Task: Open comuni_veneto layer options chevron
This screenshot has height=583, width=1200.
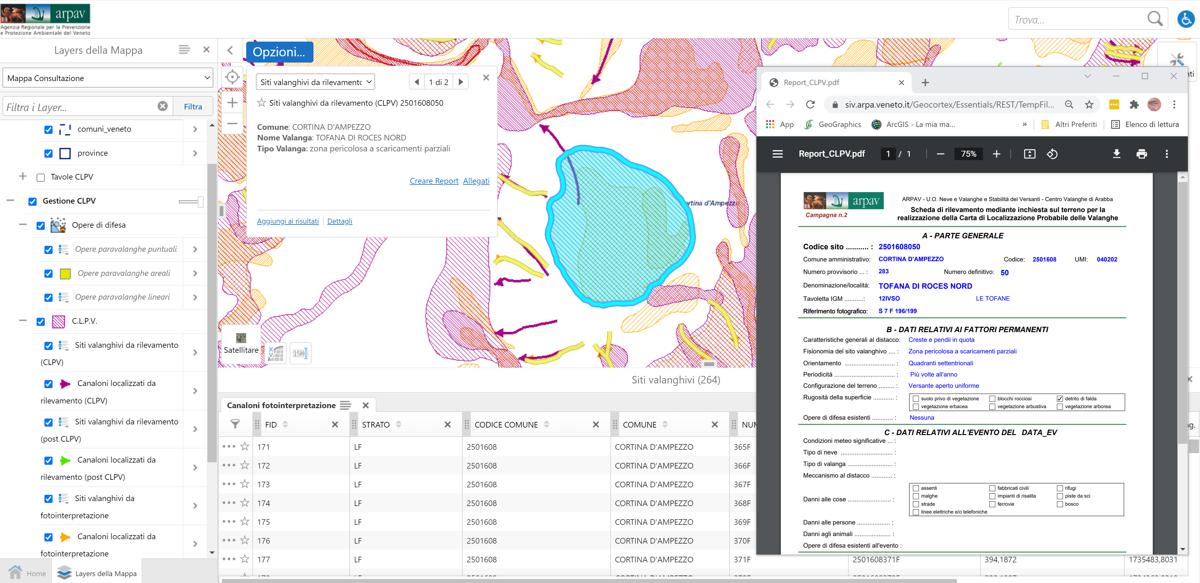Action: coord(195,129)
